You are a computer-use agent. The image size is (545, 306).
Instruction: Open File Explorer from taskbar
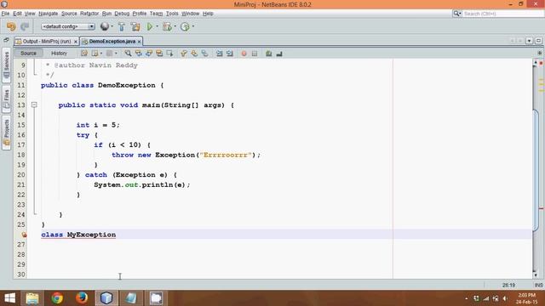pyautogui.click(x=32, y=298)
